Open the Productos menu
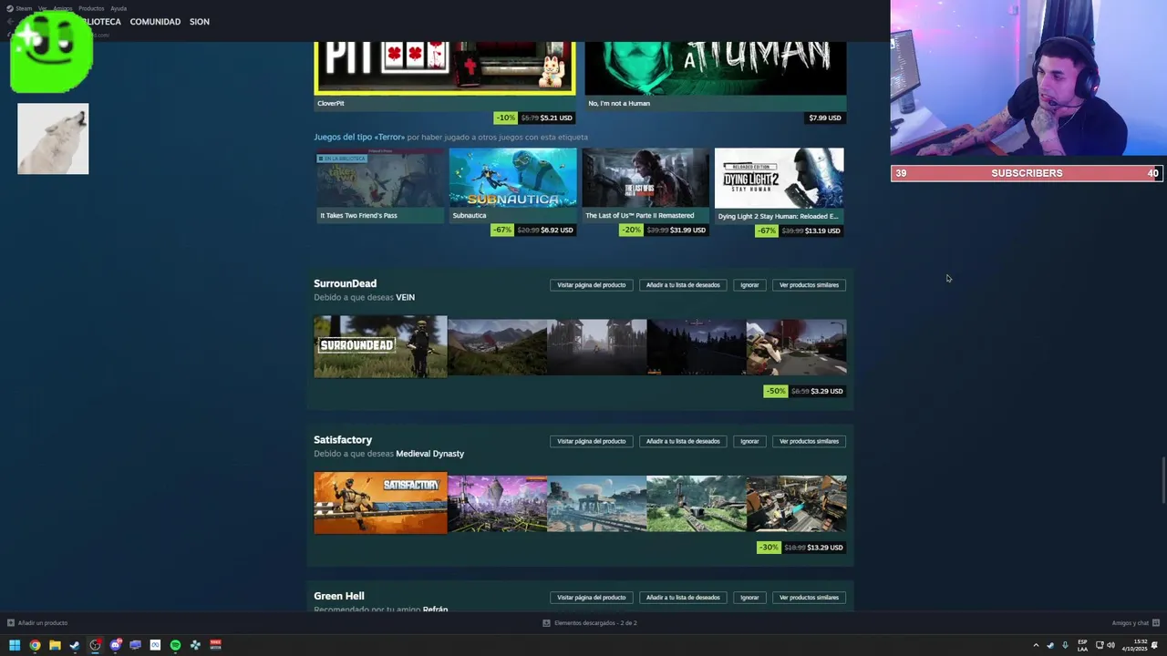The width and height of the screenshot is (1167, 656). point(91,8)
